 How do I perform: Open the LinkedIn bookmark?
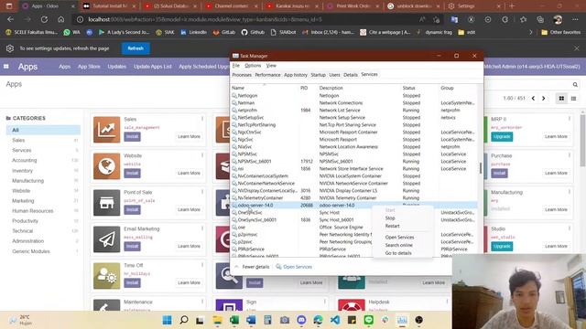coord(193,33)
